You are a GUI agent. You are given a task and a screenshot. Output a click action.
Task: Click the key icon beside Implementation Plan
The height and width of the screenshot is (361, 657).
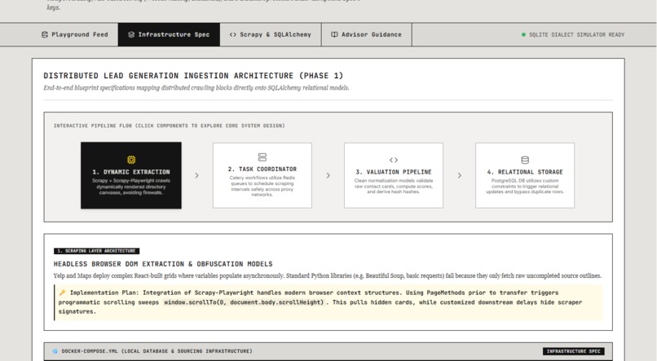[x=62, y=293]
